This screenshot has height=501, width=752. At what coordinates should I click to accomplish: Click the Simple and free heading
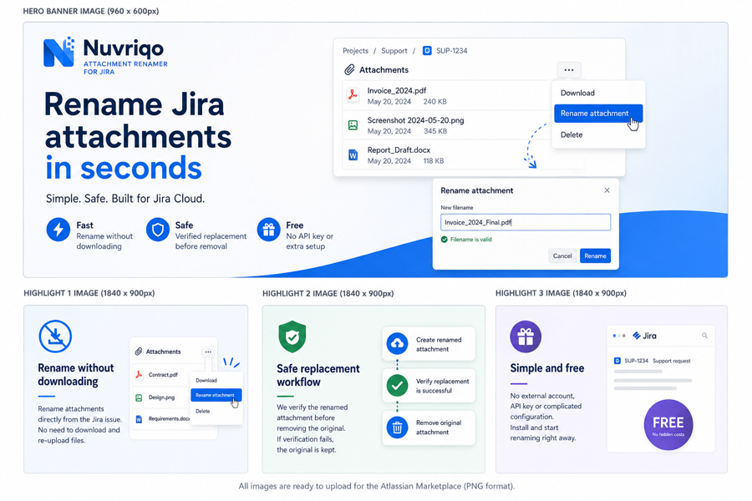(x=547, y=368)
